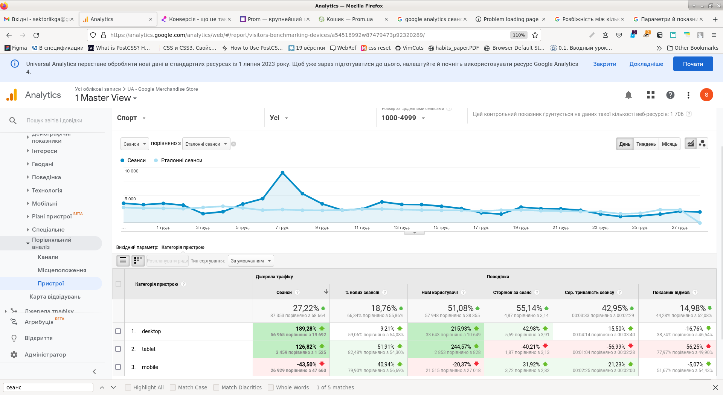Image resolution: width=723 pixels, height=395 pixels.
Task: Open the Канали report in the sidebar
Action: click(48, 257)
